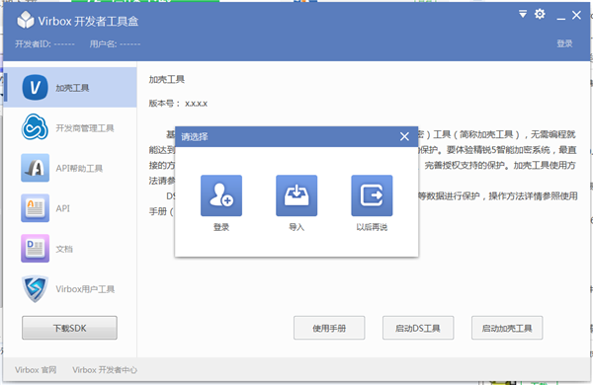Click the 登录 label under dialog icon

[221, 227]
